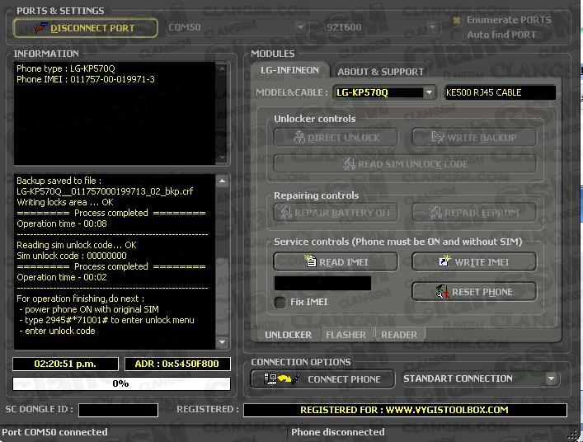
Task: Click the SC DONGLE ID field
Action: click(118, 410)
